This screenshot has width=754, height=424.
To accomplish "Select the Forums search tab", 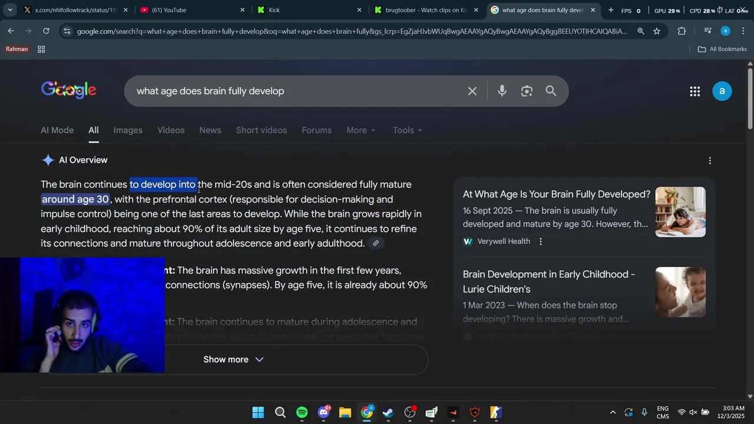I will click(x=317, y=130).
